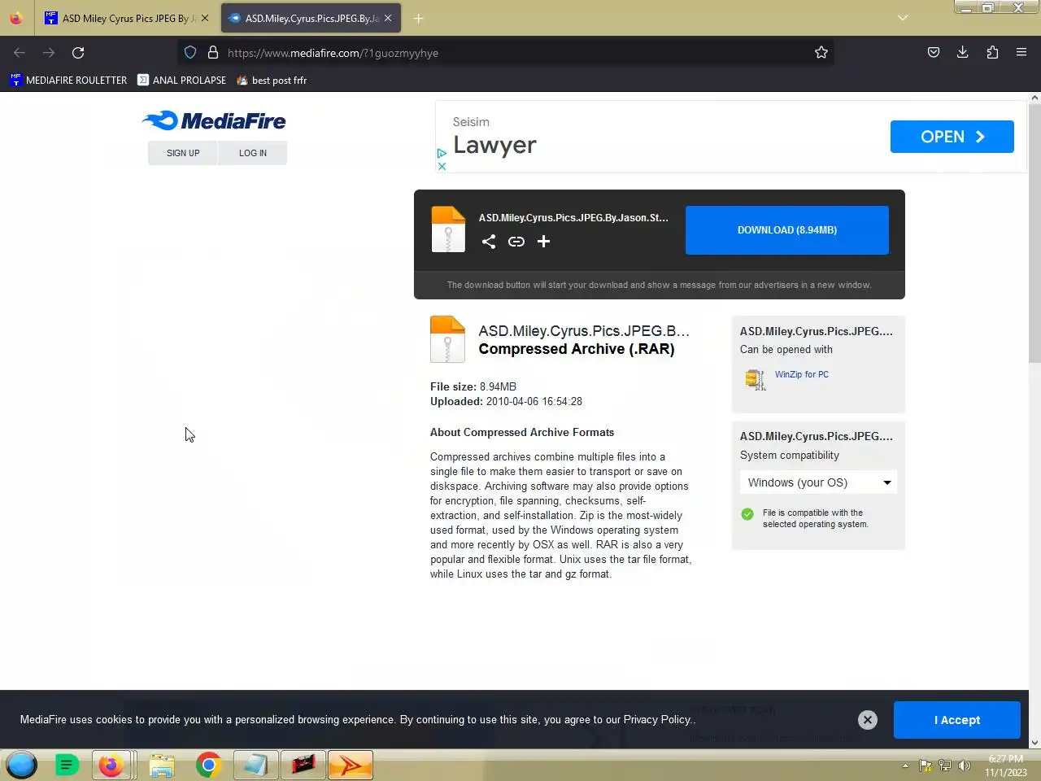Open the orange arrow app on taskbar
This screenshot has width=1041, height=781.
[x=351, y=766]
